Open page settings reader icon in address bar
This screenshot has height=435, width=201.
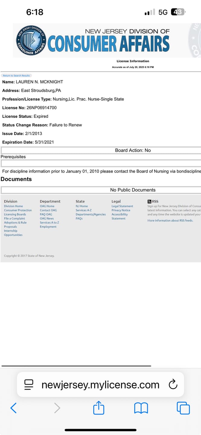tap(29, 385)
